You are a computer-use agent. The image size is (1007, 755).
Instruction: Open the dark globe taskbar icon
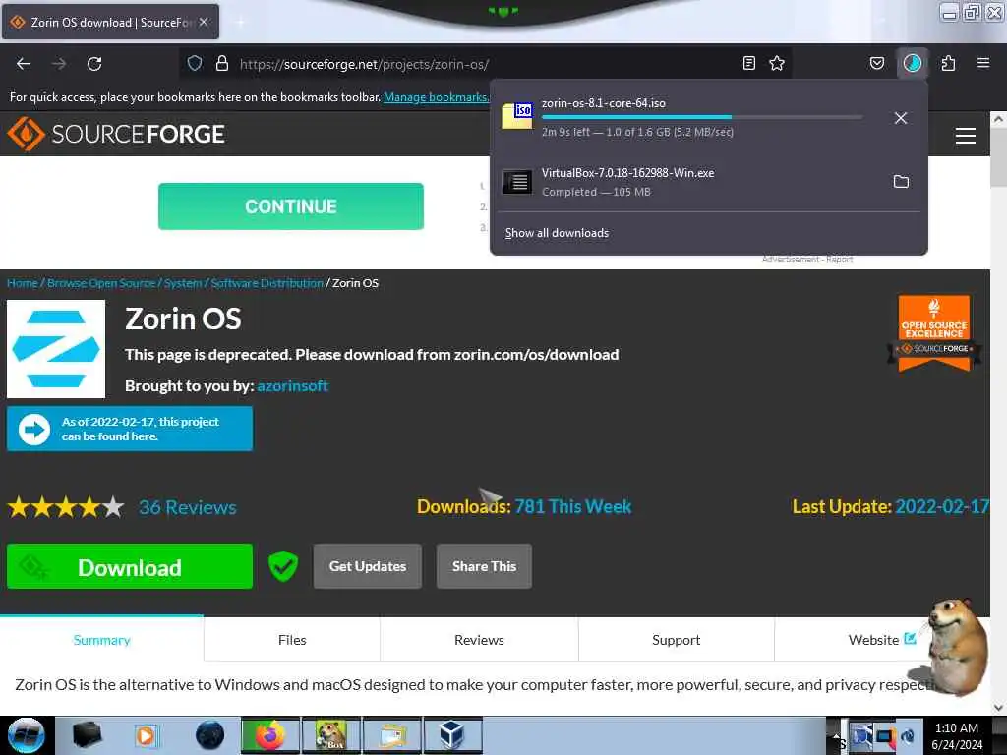(x=210, y=735)
